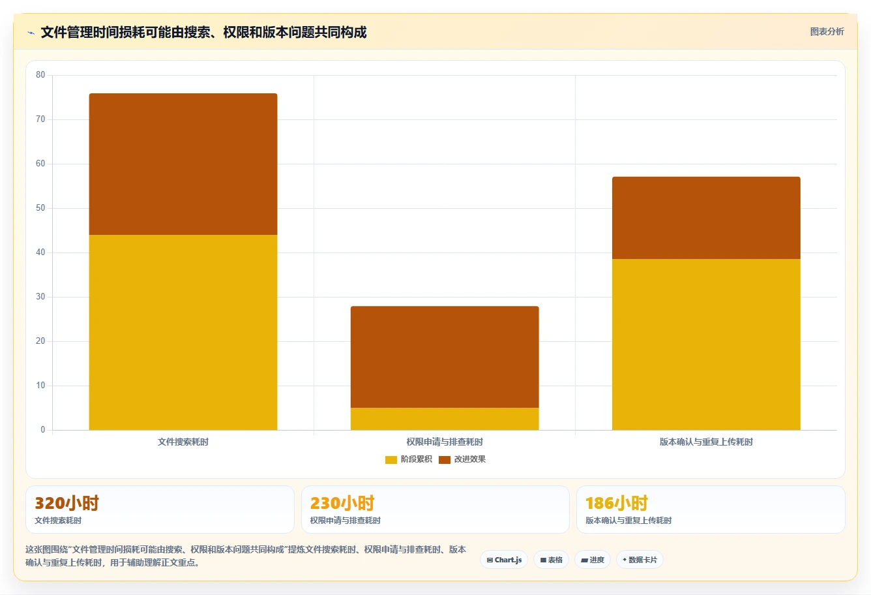
Task: Open the 230小时 data card
Action: [435, 510]
